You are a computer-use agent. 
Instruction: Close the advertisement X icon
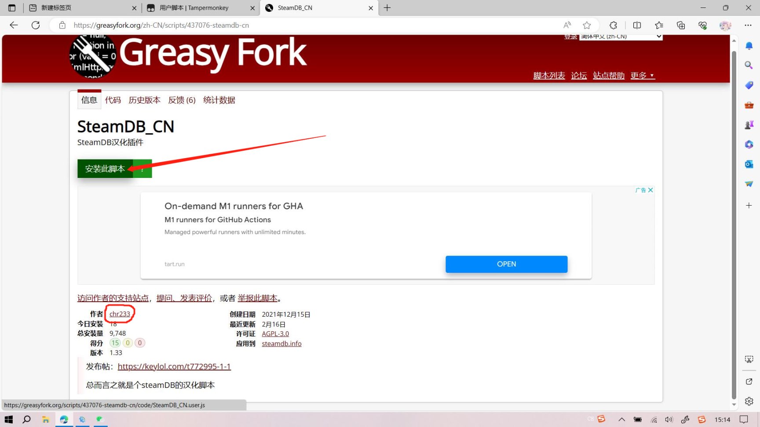pyautogui.click(x=650, y=190)
